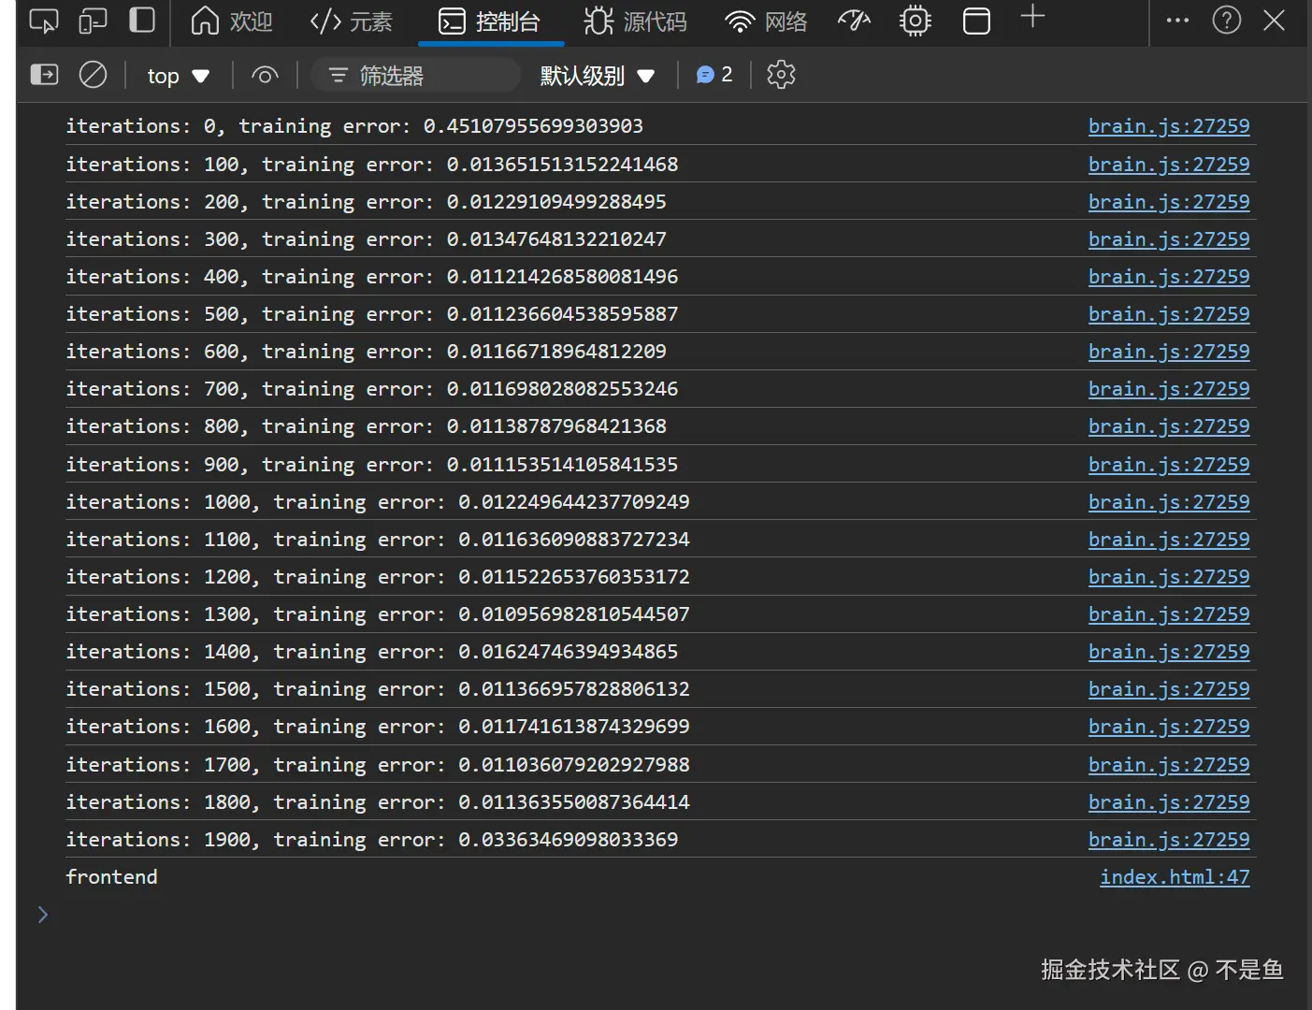The height and width of the screenshot is (1010, 1312).
Task: Open the Welcome (欢迎) tab
Action: [231, 22]
